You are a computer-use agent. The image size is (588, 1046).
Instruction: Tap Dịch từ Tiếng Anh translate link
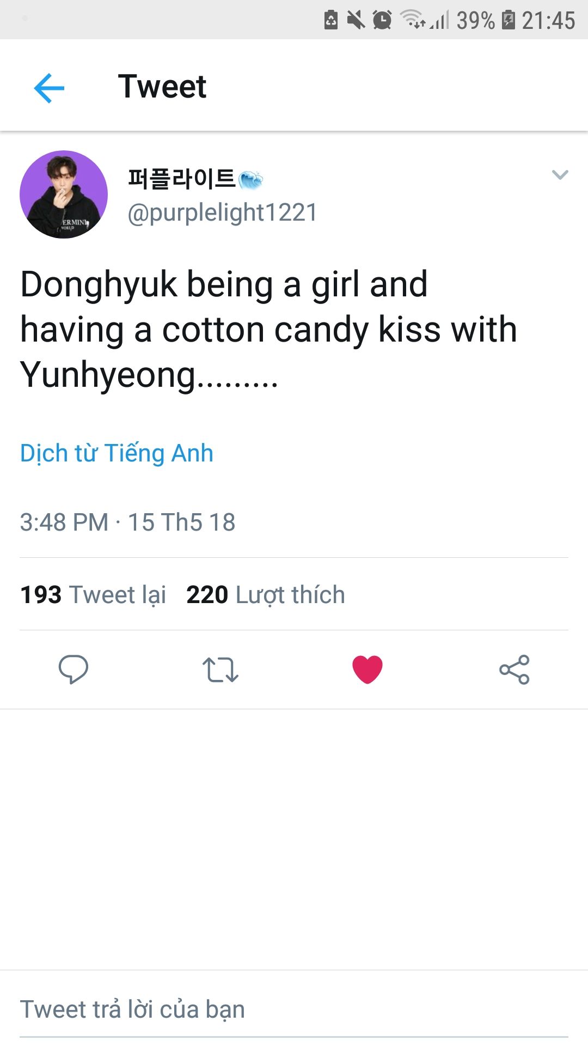tap(117, 453)
